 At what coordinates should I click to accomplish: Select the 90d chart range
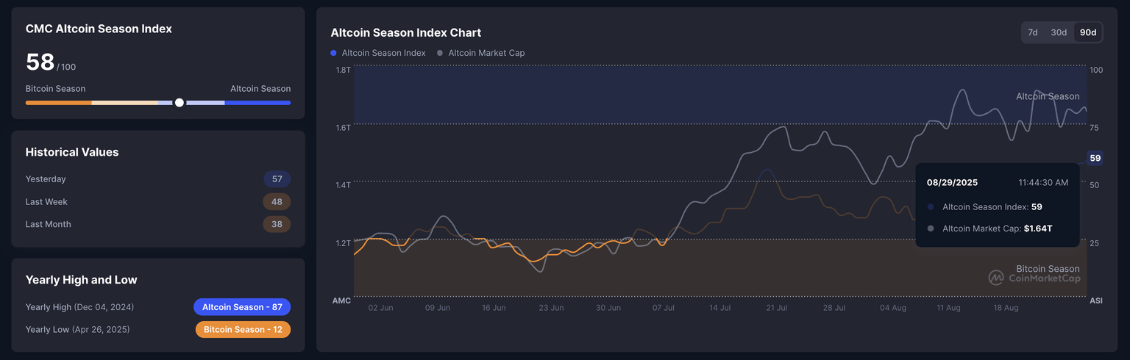coord(1087,32)
